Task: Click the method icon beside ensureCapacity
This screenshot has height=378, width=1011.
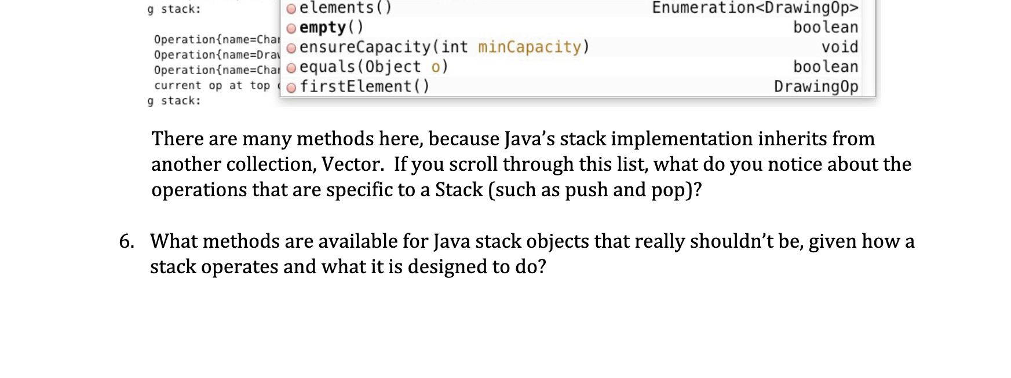Action: point(291,48)
